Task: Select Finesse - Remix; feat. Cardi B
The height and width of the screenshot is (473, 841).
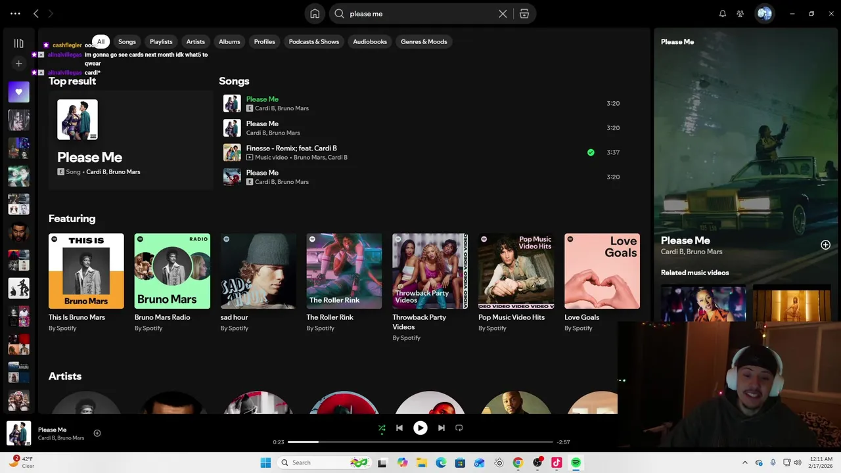Action: click(292, 148)
